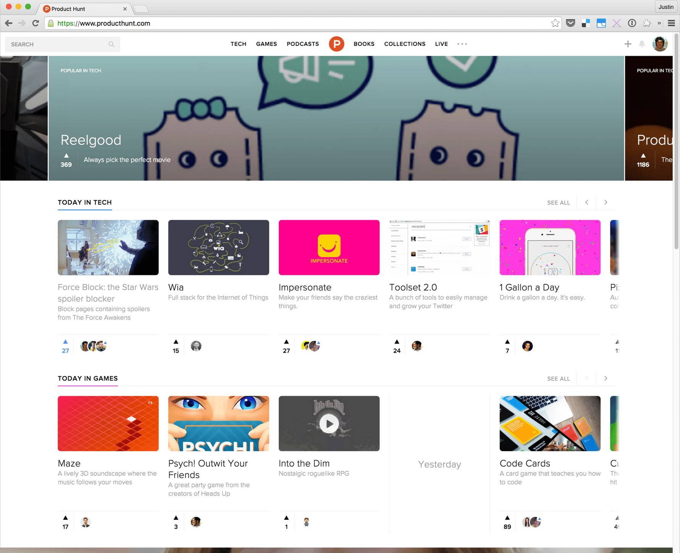Open the Impersonate product title

click(x=305, y=287)
